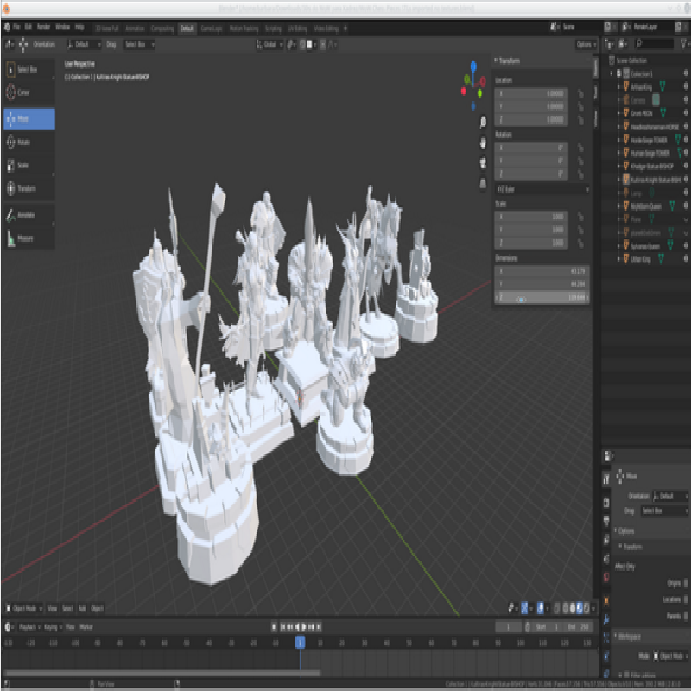This screenshot has width=691, height=691.
Task: Click the Orientation gizmo icon in header
Action: (23, 45)
